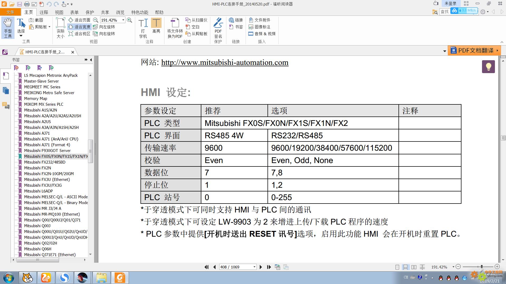Toggle Fit Width mode (适合宽度)
Image resolution: width=506 pixels, height=284 pixels.
click(x=79, y=27)
